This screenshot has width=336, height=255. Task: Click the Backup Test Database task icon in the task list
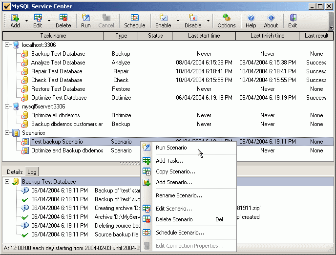click(24, 54)
